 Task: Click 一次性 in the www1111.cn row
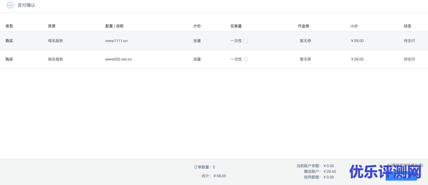point(236,41)
